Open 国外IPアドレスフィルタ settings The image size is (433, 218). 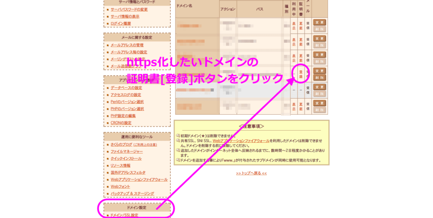(x=128, y=173)
